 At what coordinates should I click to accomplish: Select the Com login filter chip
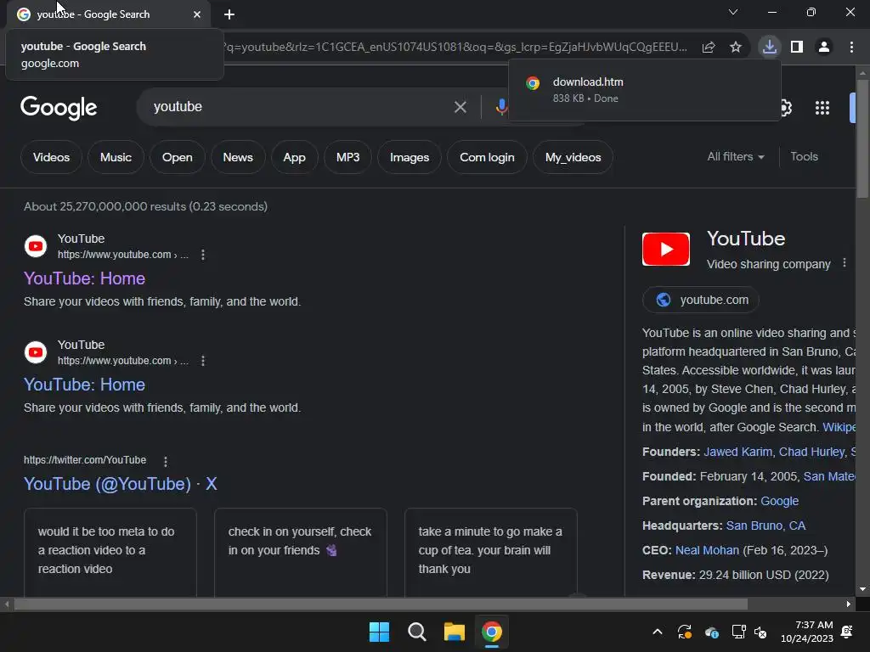point(487,157)
